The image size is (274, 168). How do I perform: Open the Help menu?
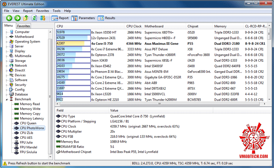pos(67,11)
